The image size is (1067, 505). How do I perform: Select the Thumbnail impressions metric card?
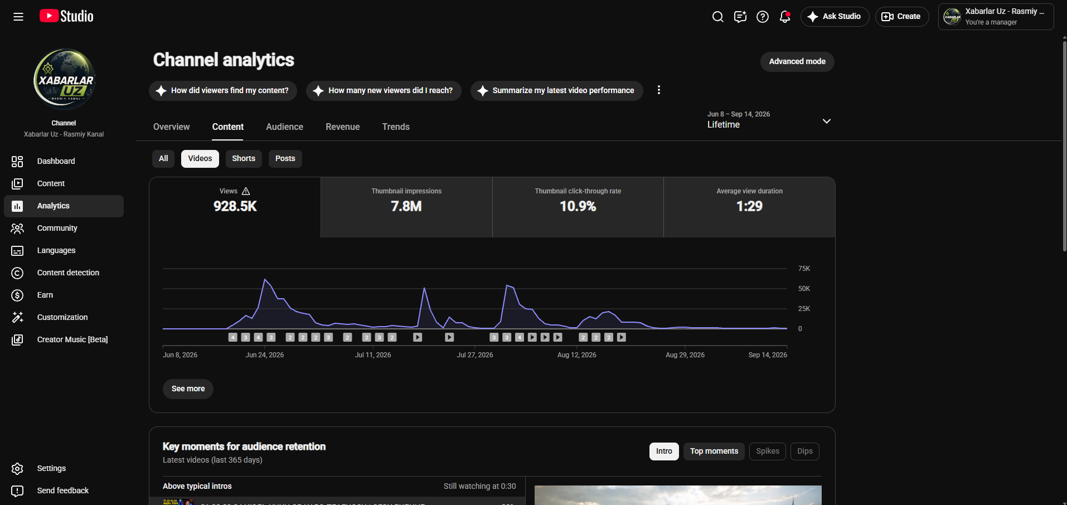pos(406,207)
